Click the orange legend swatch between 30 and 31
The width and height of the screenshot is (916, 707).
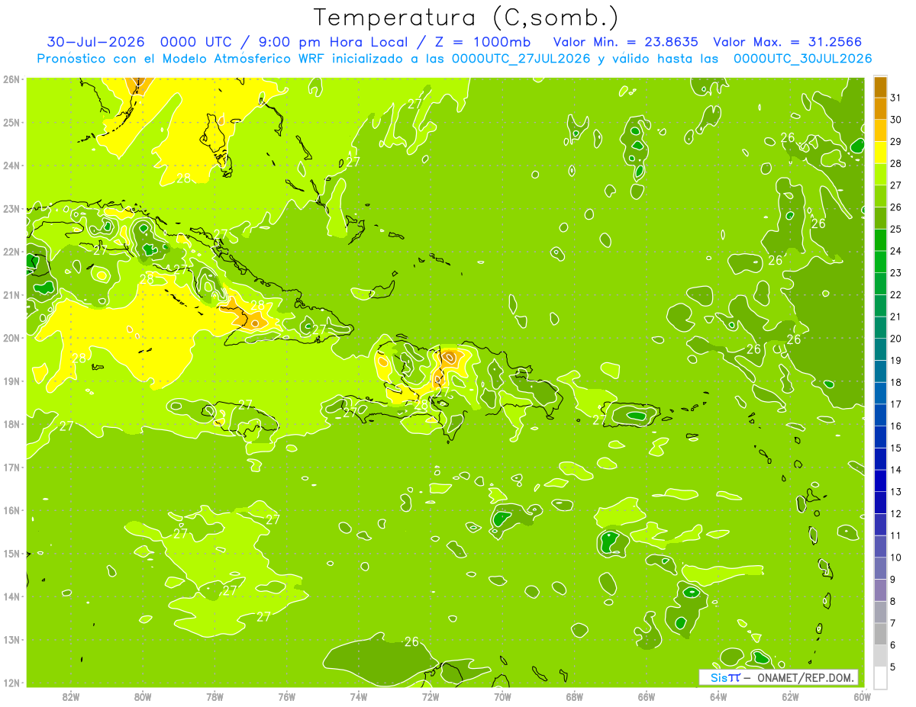point(880,108)
